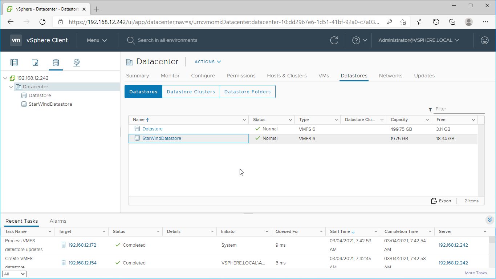Add page to favorites star-plus icon
Image resolution: width=496 pixels, height=279 pixels.
coord(403,22)
